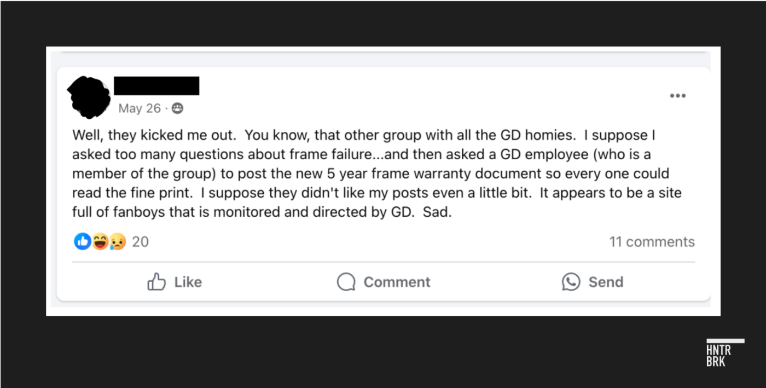Click the WhatsApp Send icon

click(x=571, y=282)
